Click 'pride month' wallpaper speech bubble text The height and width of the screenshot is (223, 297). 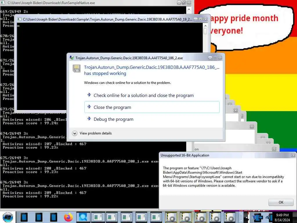[254, 18]
